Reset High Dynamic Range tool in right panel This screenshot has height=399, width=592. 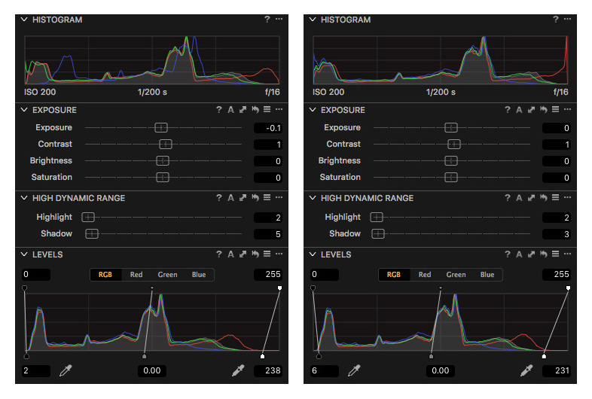point(544,197)
